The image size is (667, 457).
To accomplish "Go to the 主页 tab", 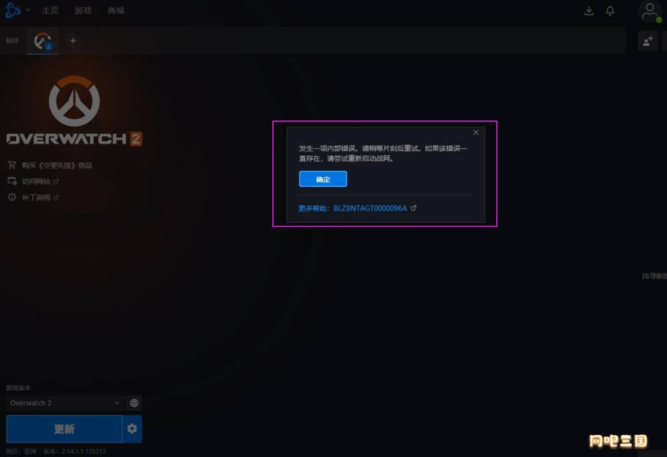I will [50, 10].
